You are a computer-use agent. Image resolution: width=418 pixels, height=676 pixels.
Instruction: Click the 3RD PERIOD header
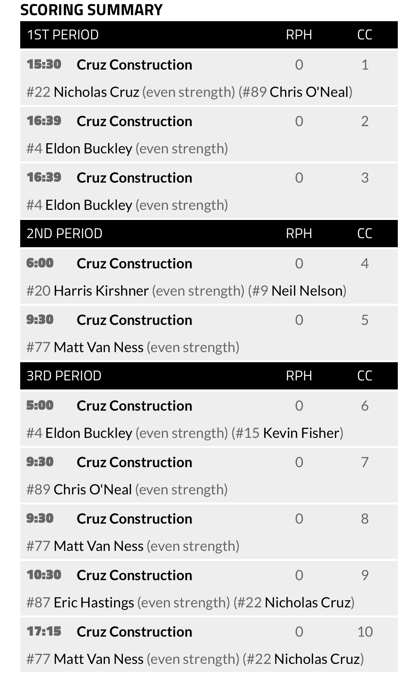point(64,376)
